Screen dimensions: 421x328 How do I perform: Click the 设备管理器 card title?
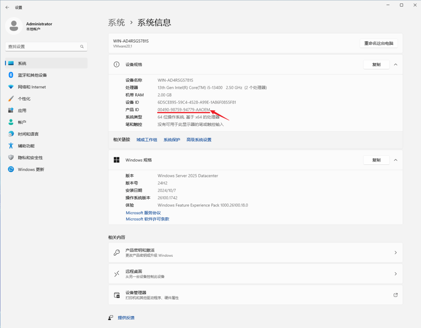coord(136,293)
